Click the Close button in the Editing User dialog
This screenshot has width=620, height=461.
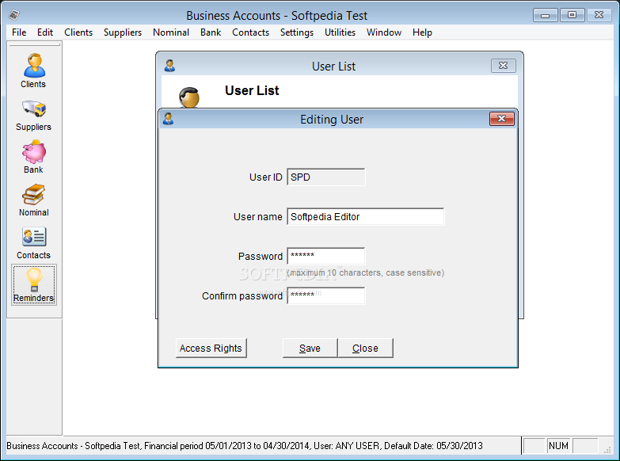click(x=365, y=349)
